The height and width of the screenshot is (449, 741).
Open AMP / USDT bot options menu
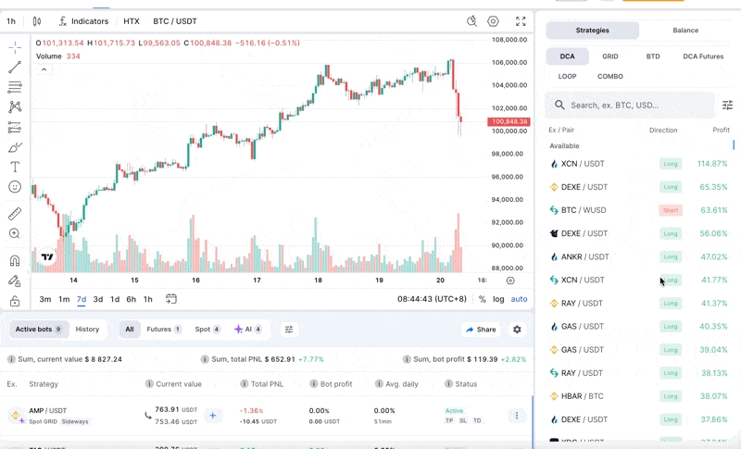click(x=517, y=416)
